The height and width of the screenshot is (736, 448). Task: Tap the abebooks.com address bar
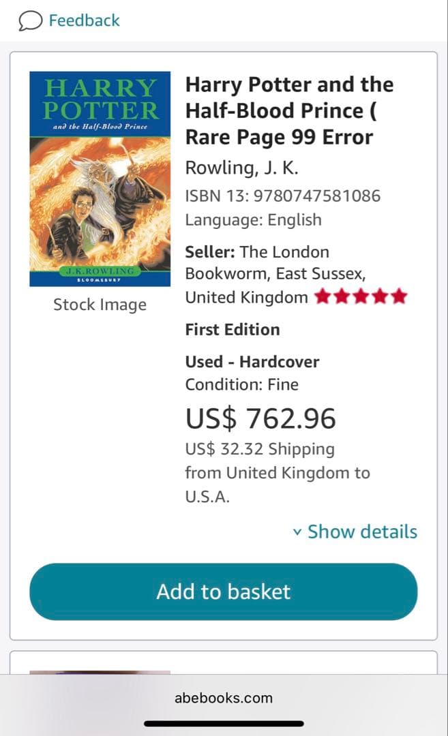coord(224,697)
